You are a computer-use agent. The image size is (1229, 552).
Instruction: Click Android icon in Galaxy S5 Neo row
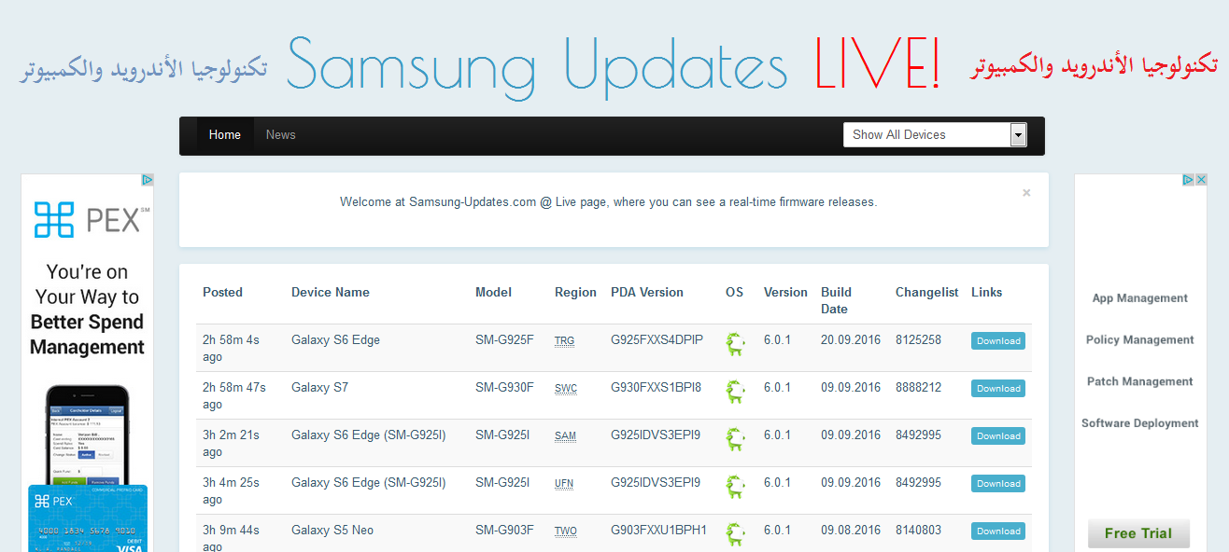(x=736, y=535)
